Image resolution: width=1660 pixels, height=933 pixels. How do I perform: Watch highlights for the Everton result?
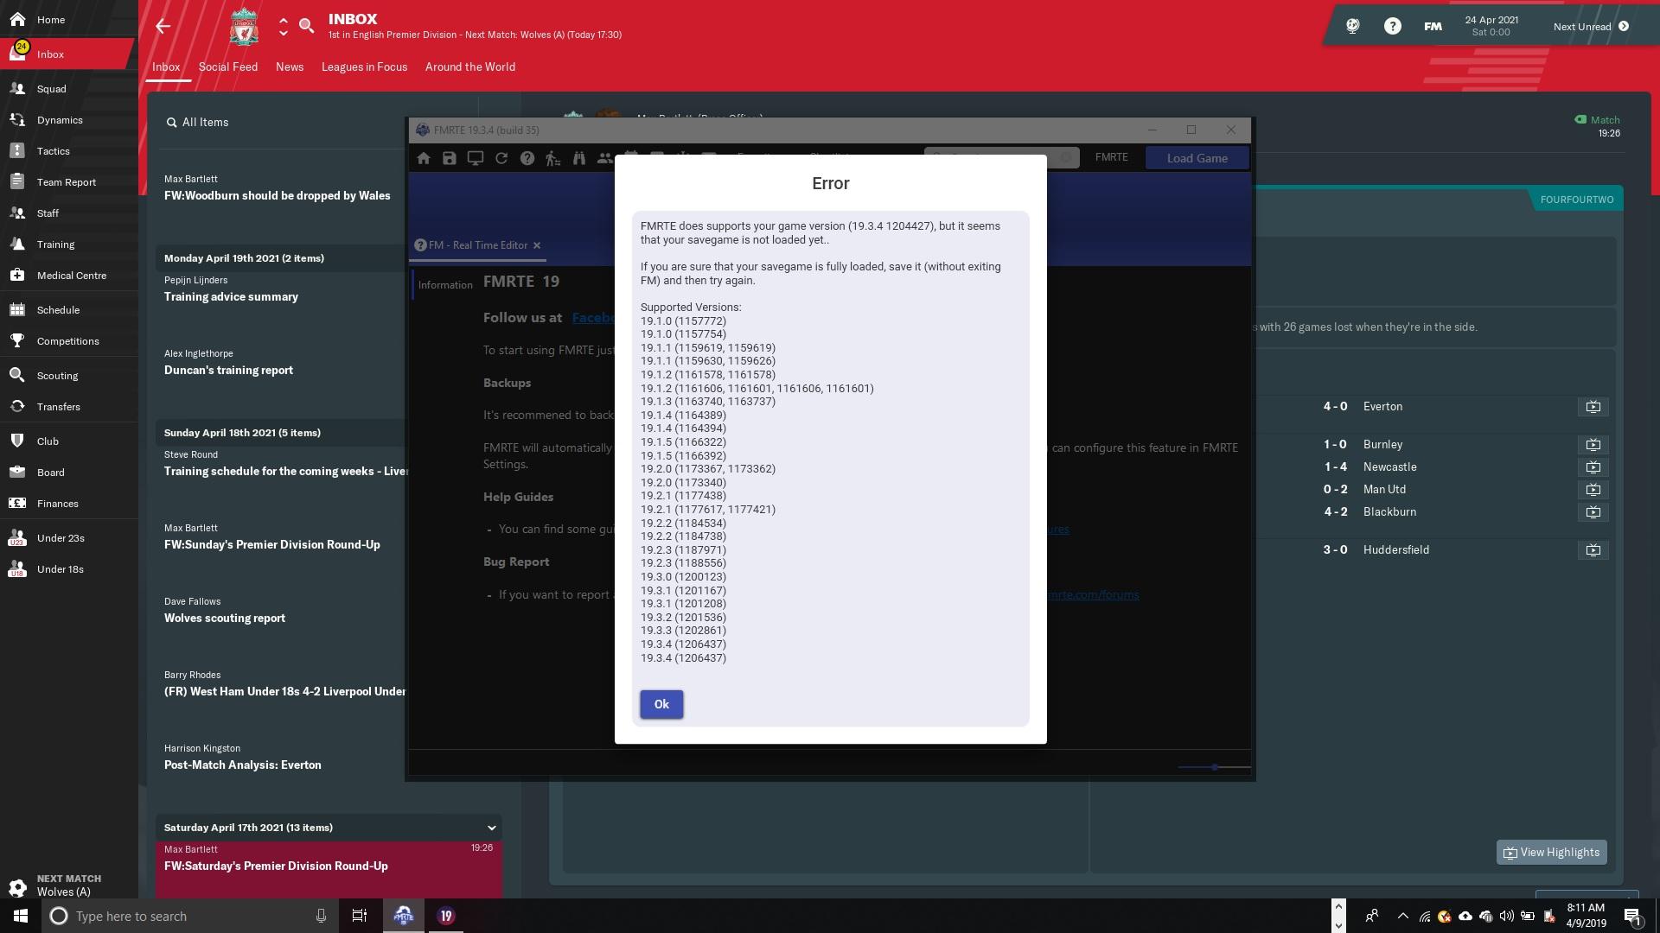coord(1593,406)
